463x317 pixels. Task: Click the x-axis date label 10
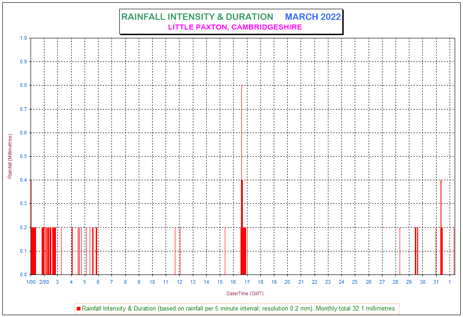pos(152,282)
